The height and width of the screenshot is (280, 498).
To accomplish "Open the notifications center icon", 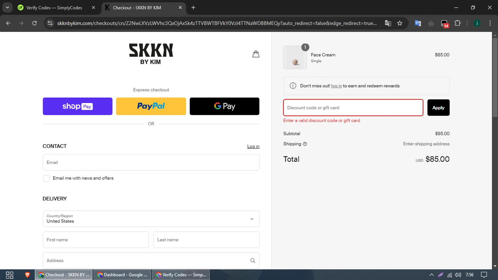I will click(x=484, y=275).
